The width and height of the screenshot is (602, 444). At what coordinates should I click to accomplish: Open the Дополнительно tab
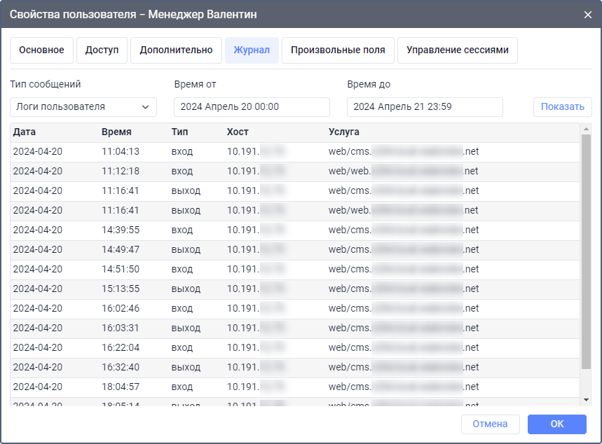point(176,50)
